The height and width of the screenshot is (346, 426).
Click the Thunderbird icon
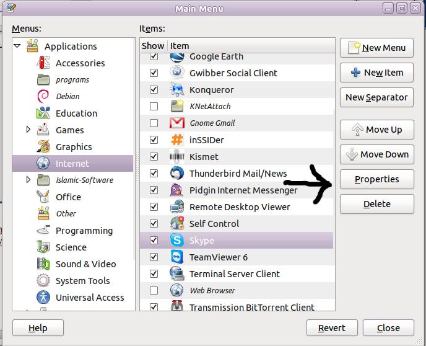(x=177, y=173)
